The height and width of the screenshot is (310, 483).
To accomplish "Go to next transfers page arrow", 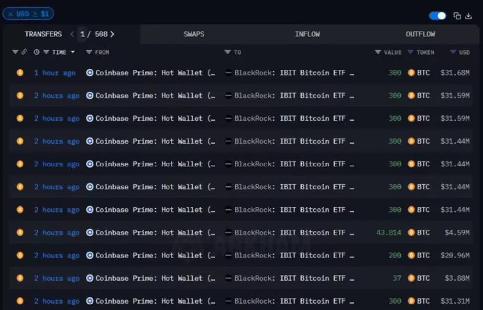I will [112, 34].
